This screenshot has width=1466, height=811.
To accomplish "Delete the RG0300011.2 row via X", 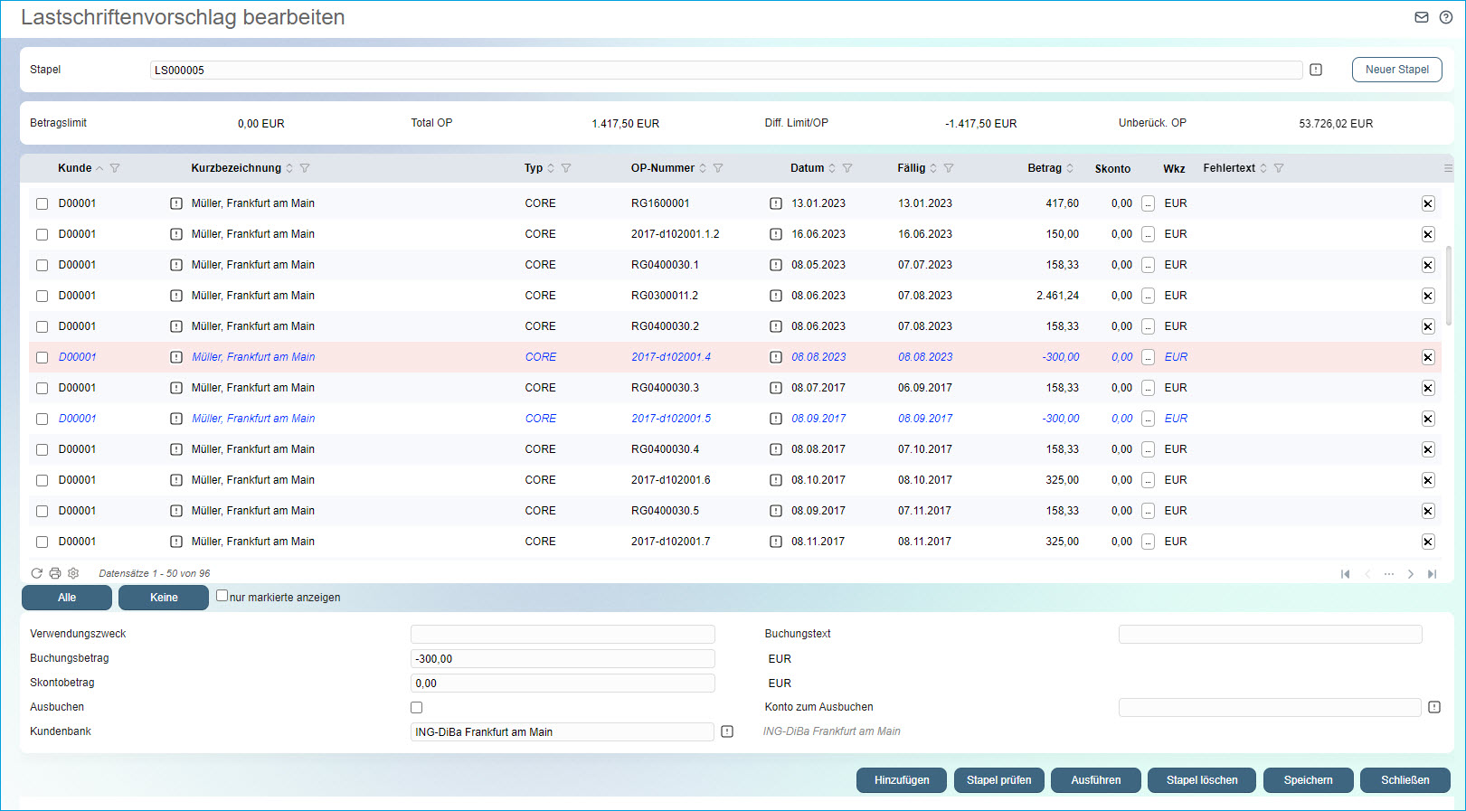I will coord(1428,296).
